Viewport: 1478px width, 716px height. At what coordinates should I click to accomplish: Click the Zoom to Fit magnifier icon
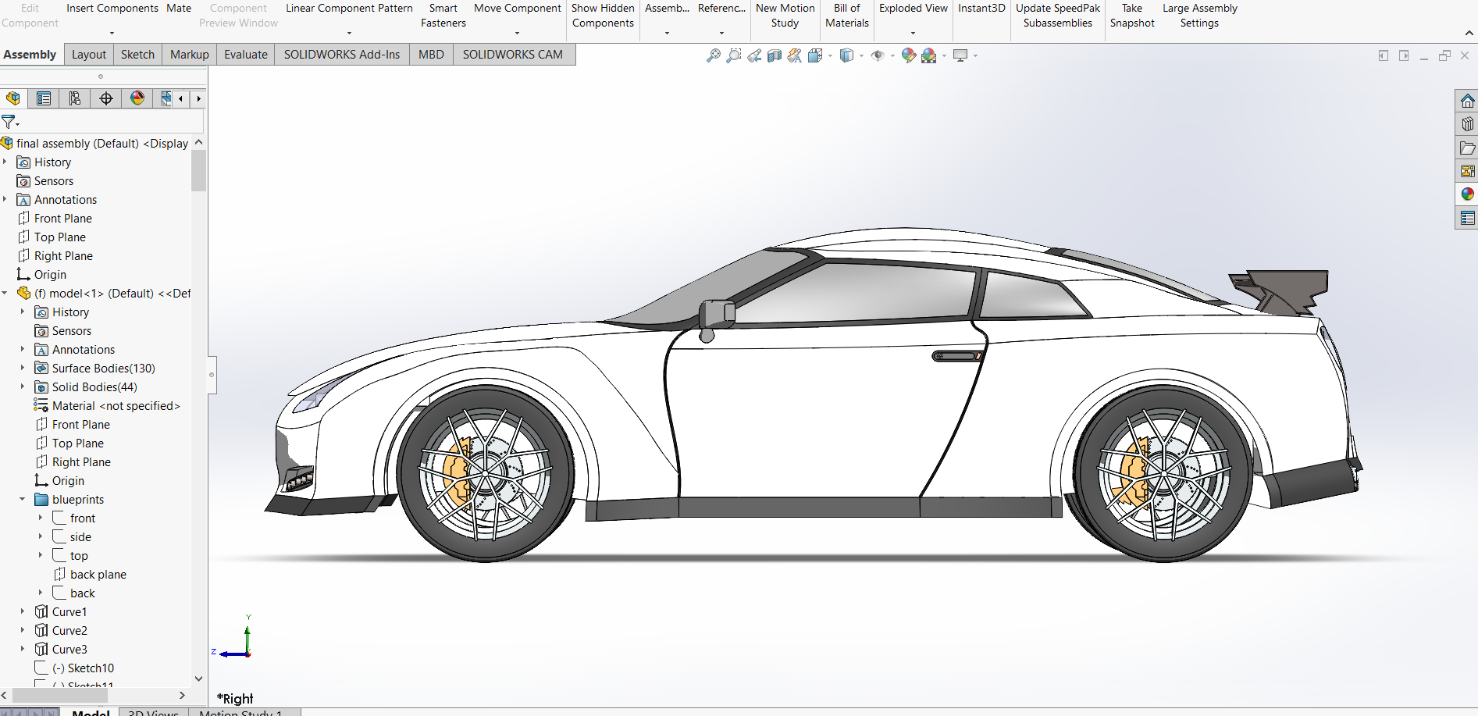pyautogui.click(x=713, y=55)
